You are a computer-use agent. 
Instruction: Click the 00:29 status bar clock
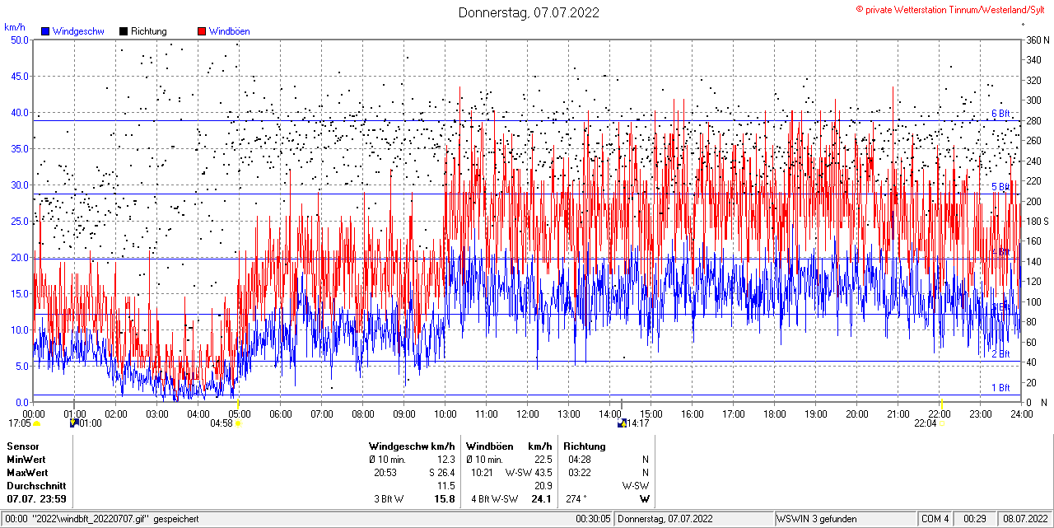click(x=976, y=519)
